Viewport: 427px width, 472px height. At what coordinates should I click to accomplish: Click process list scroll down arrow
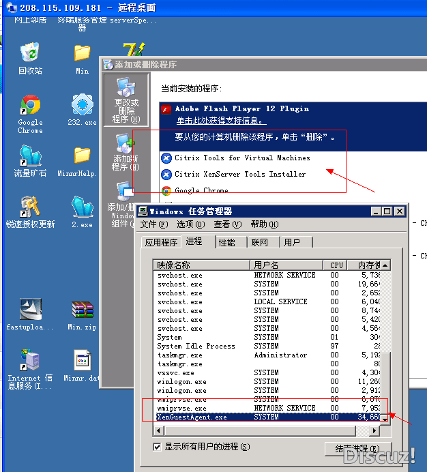(385, 419)
